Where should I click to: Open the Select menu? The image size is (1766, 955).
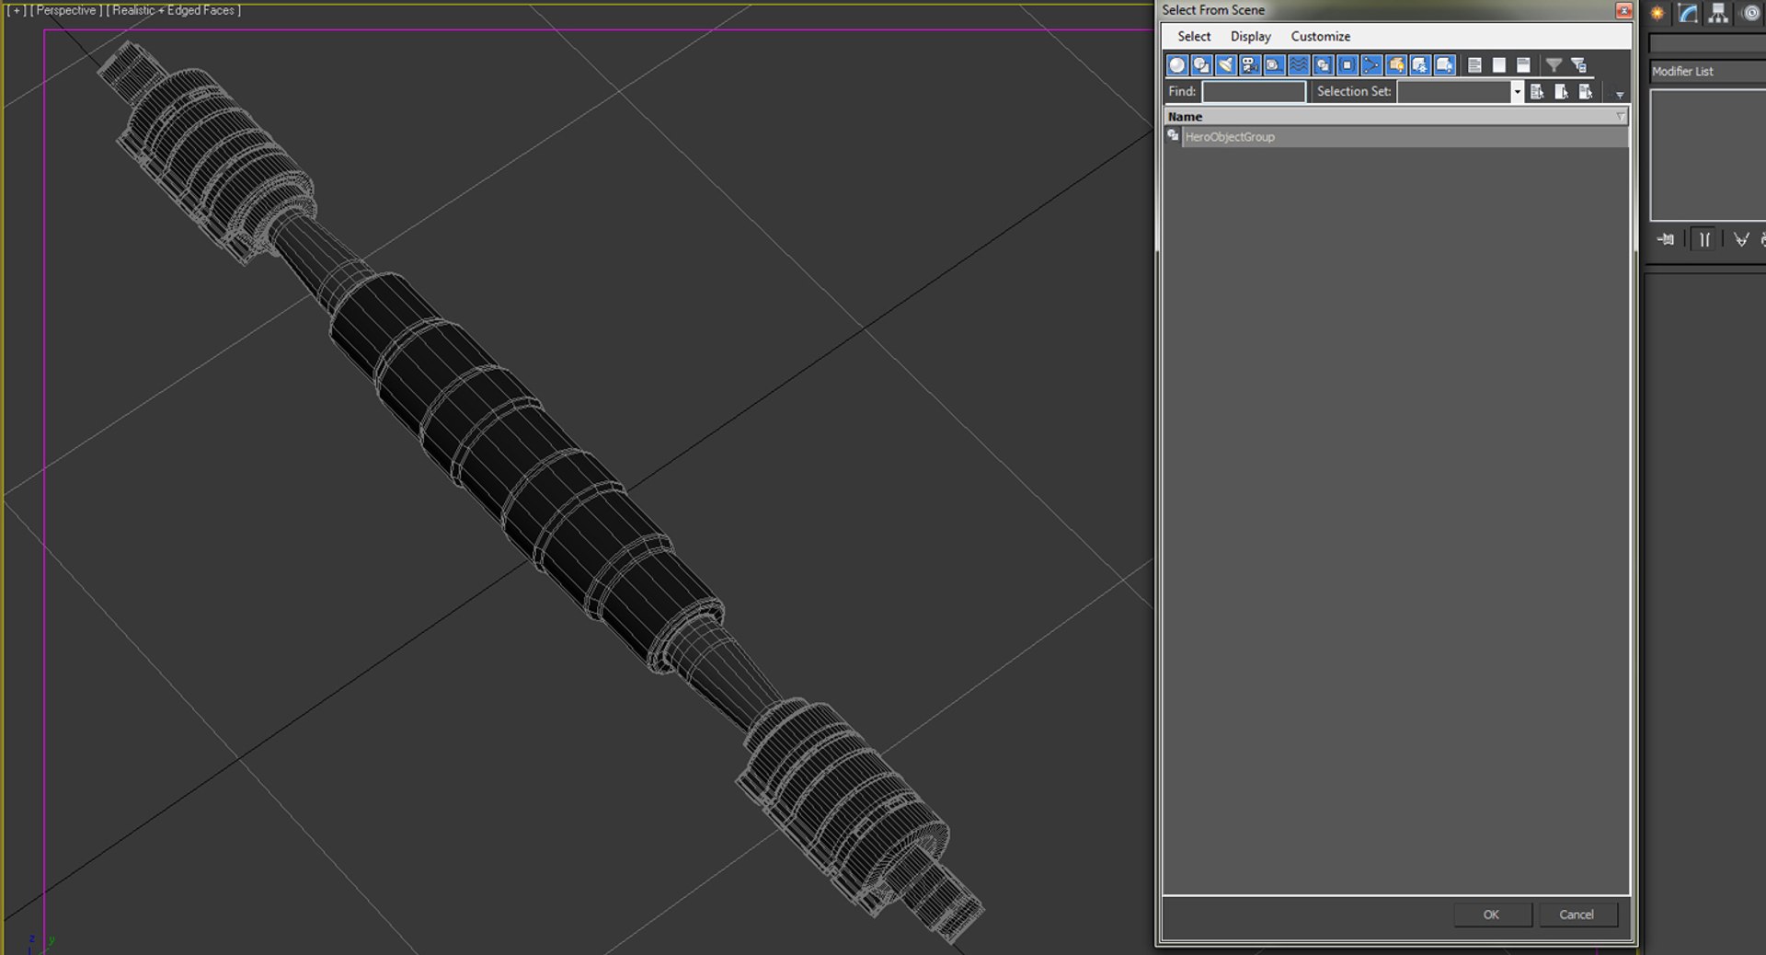tap(1194, 37)
